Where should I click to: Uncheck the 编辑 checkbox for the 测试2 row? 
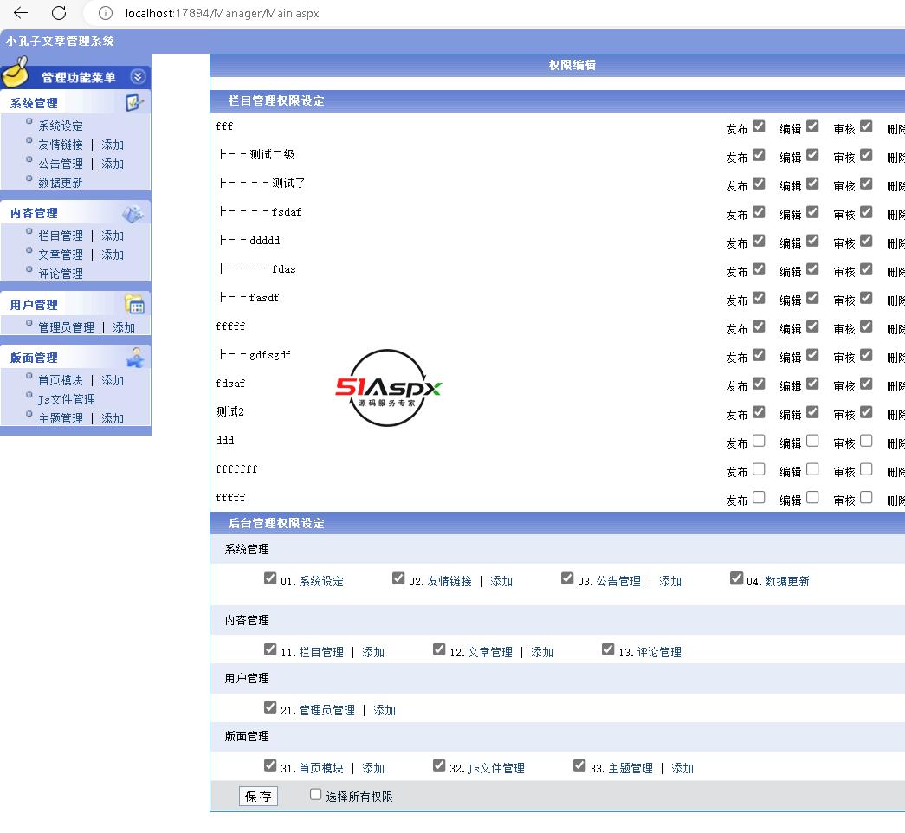click(812, 412)
